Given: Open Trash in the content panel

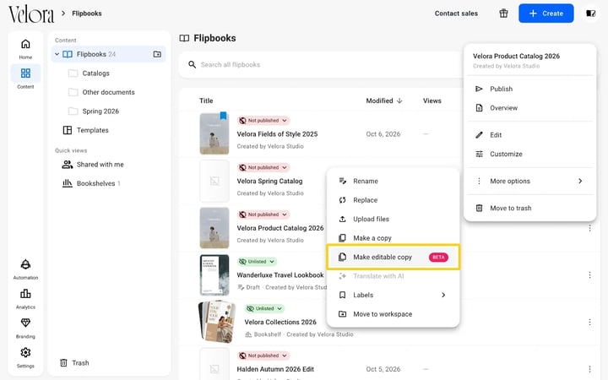Looking at the screenshot, I should 74,363.
